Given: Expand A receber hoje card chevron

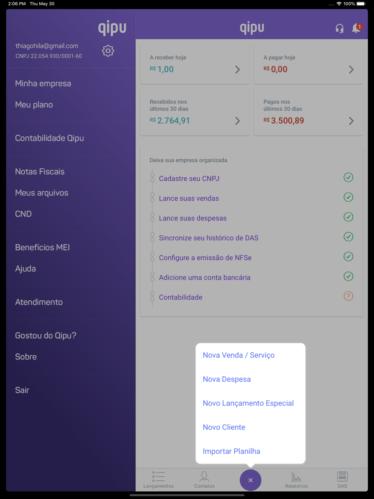Looking at the screenshot, I should pyautogui.click(x=237, y=70).
